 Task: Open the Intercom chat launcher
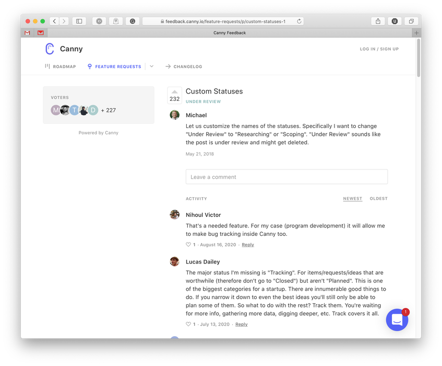pos(397,319)
